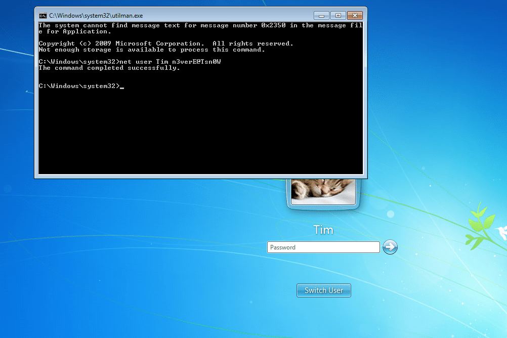The image size is (507, 338).
Task: Click the 'Not enough storage is available' line
Action: (x=152, y=50)
